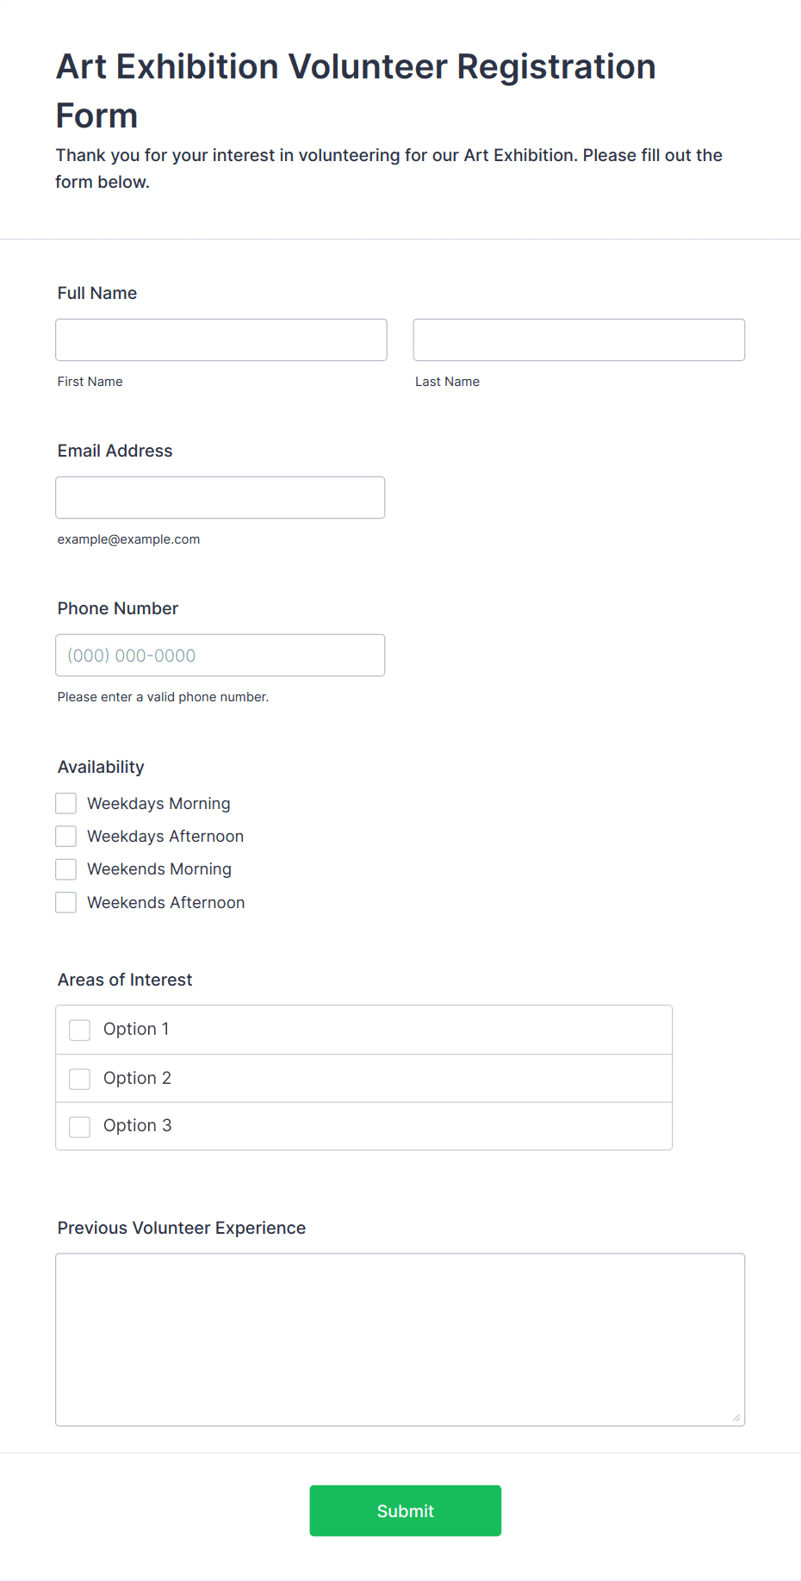Image resolution: width=801 pixels, height=1581 pixels.
Task: Click the Previous Volunteer Experience text area
Action: (400, 1339)
